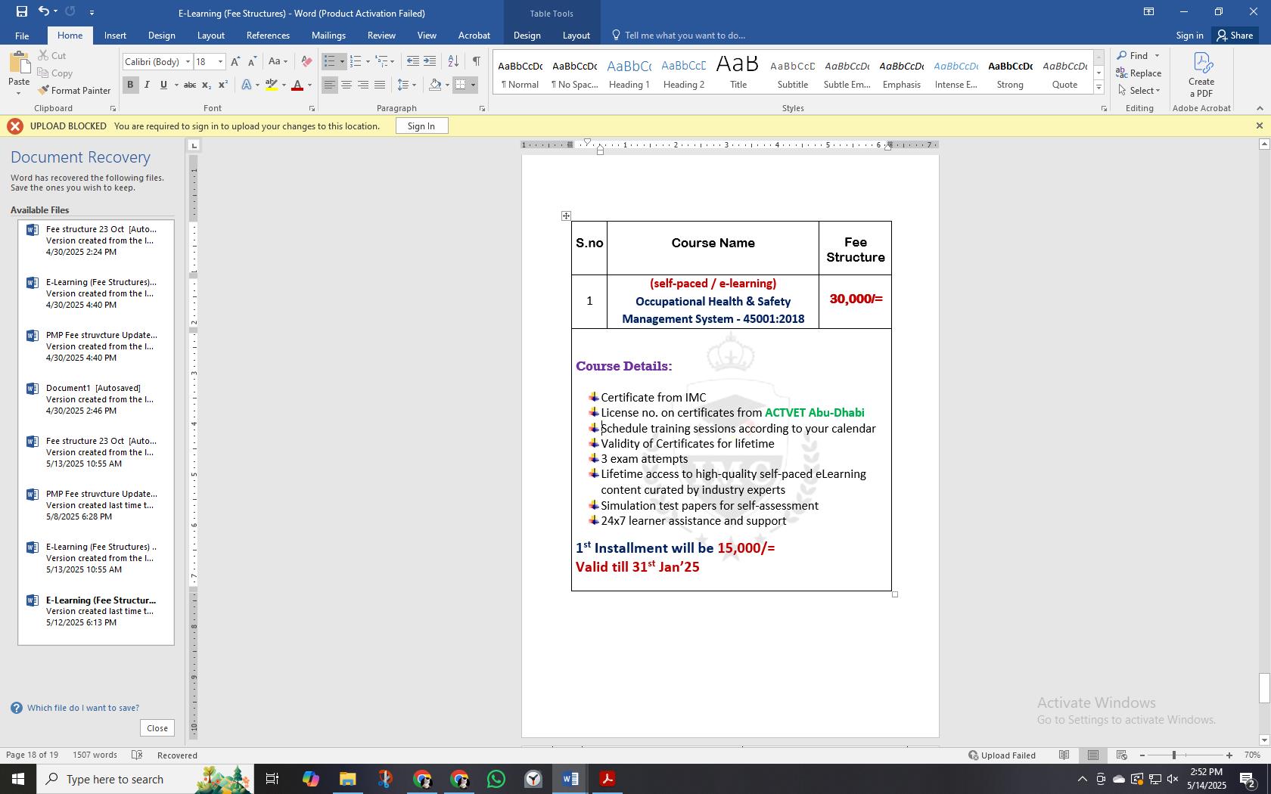
Task: Click the Increase Indent icon
Action: (x=430, y=62)
